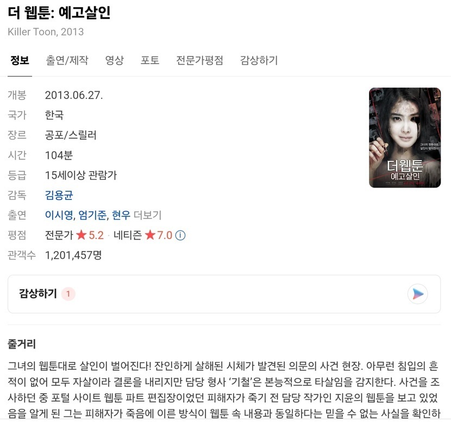Open director 김용균 link
This screenshot has width=451, height=425.
(59, 195)
